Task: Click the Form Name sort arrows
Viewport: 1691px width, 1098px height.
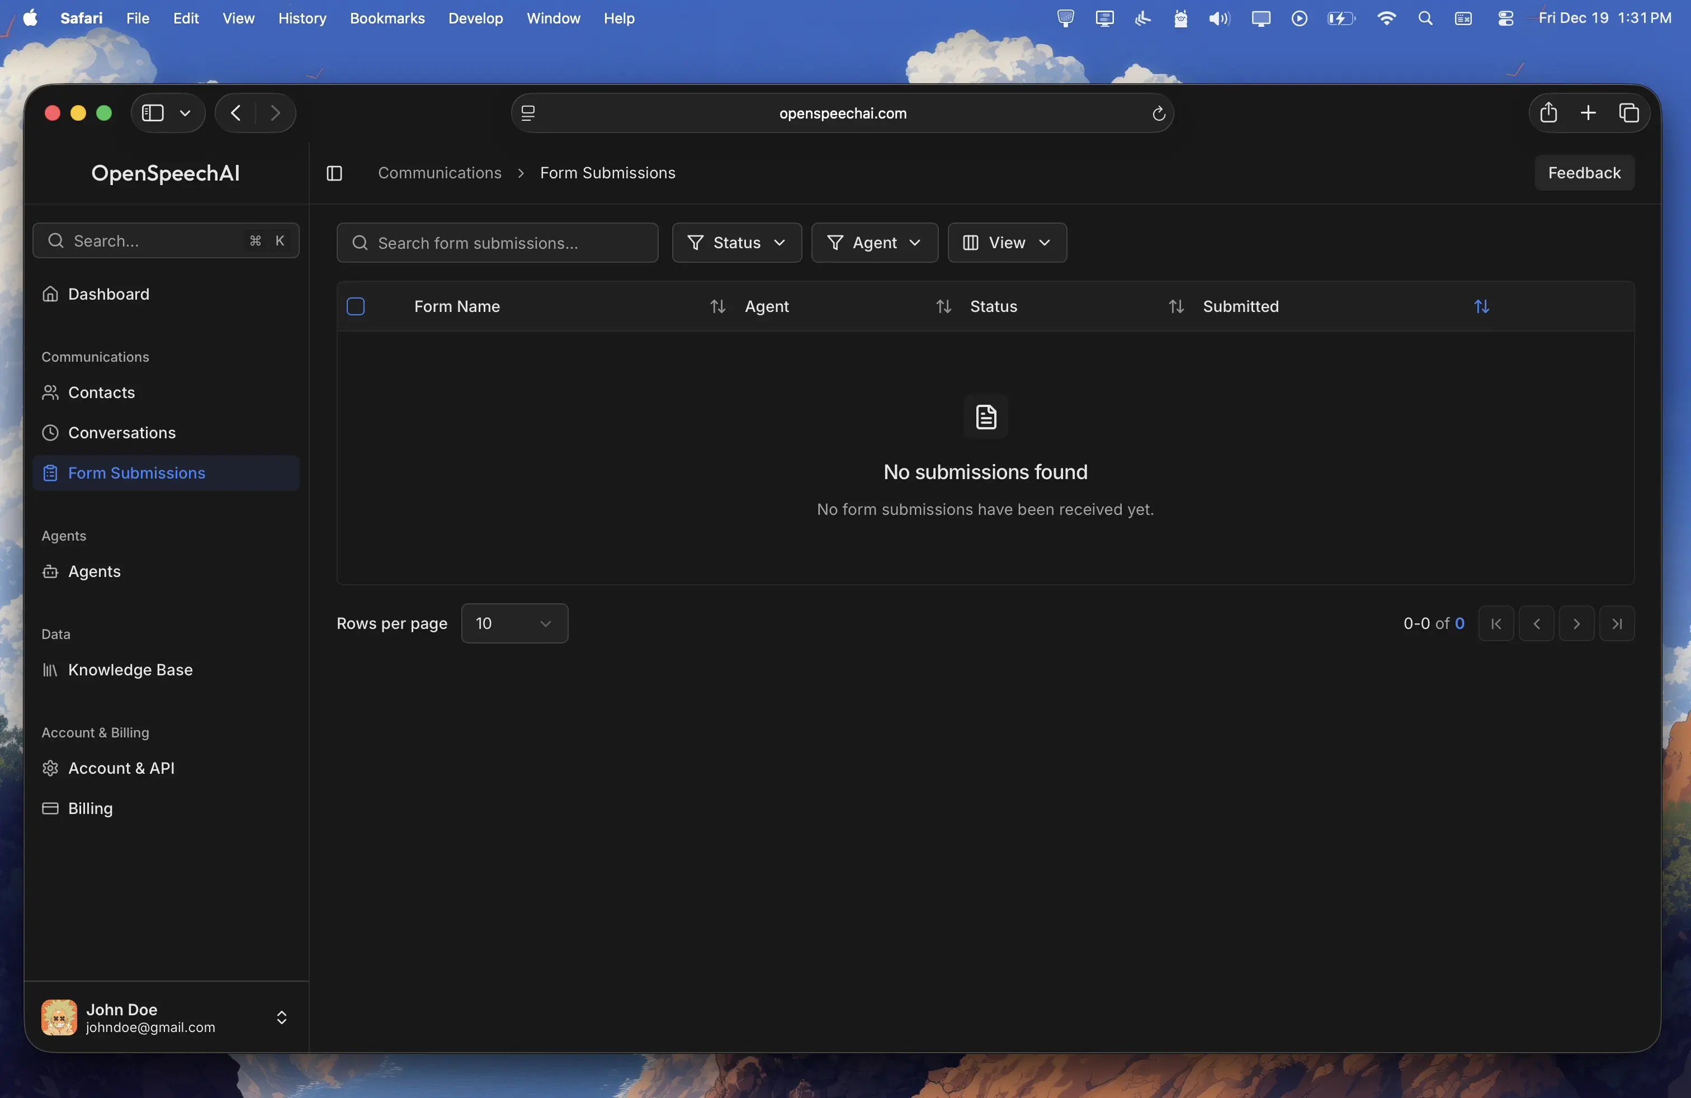Action: (x=717, y=307)
